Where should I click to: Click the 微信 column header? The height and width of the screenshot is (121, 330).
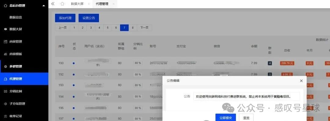click(x=217, y=46)
